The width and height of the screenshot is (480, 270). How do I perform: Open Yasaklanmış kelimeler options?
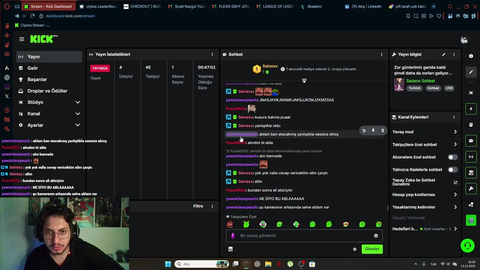coord(425,207)
